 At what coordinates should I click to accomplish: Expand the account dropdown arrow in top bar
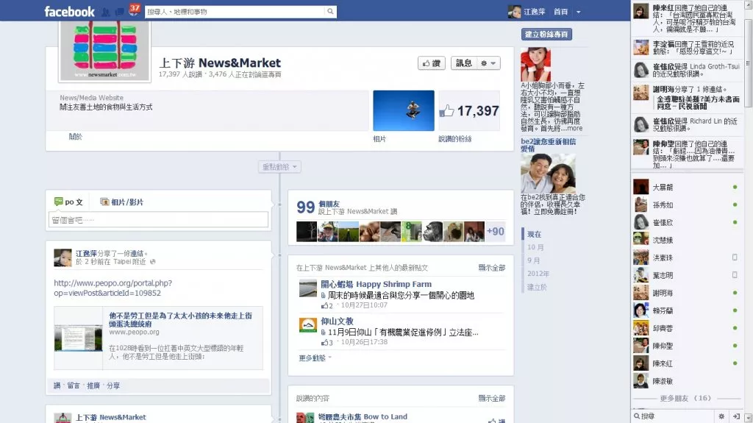pos(578,12)
